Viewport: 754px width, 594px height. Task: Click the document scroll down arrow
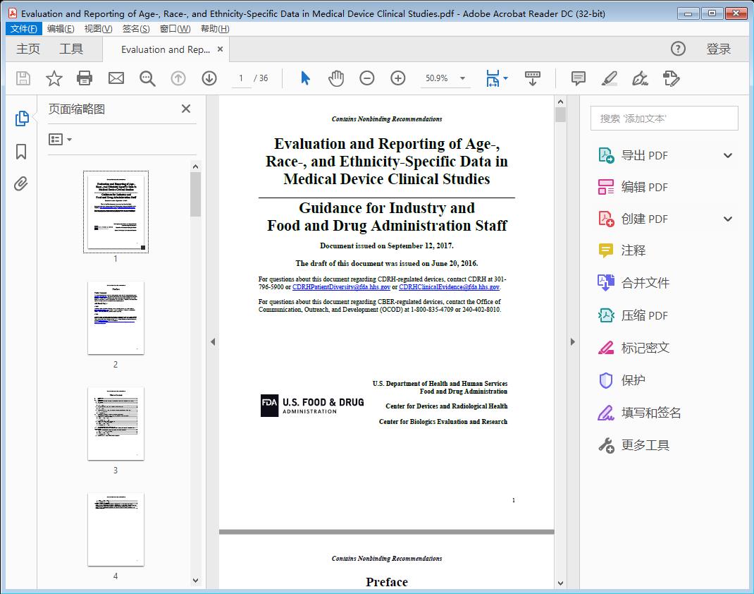click(x=560, y=583)
